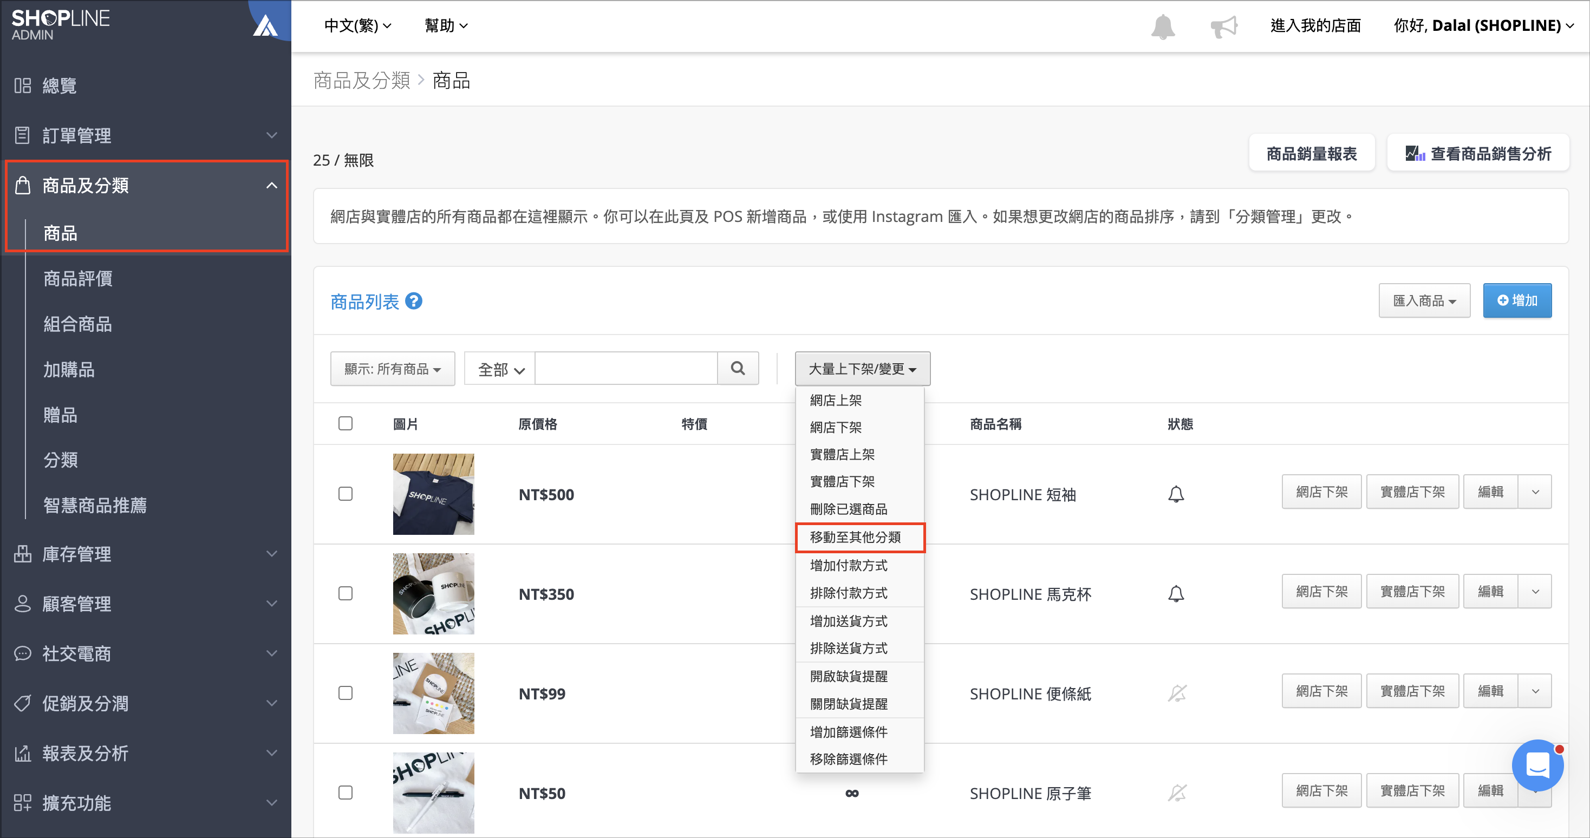Choose 刪除已選商品 from bulk menu

point(848,509)
